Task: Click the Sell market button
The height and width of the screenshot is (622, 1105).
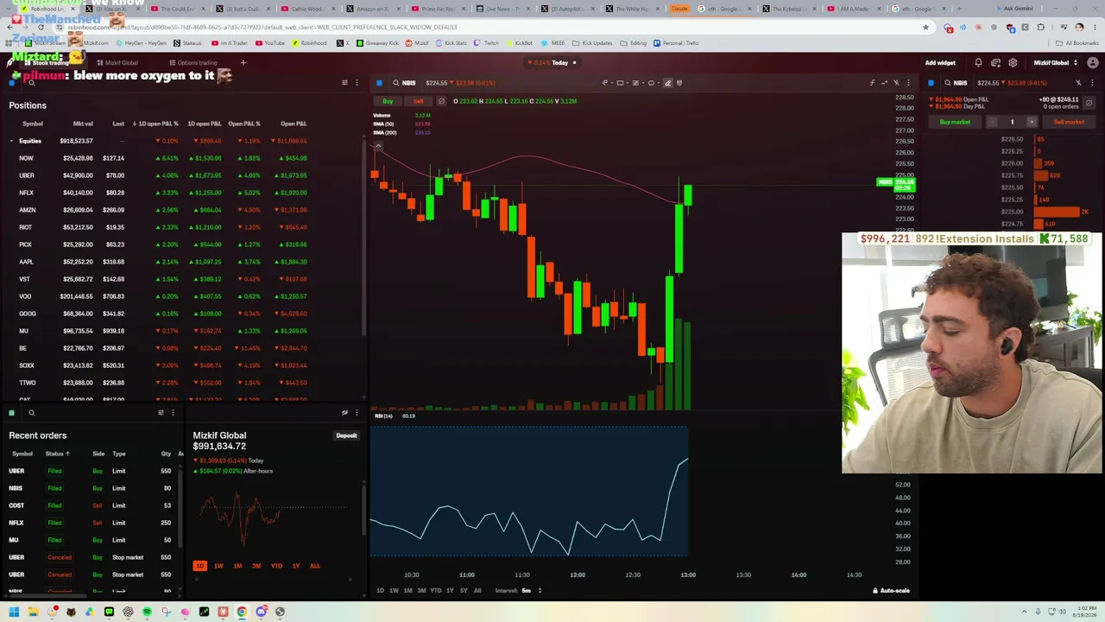Action: [1069, 122]
